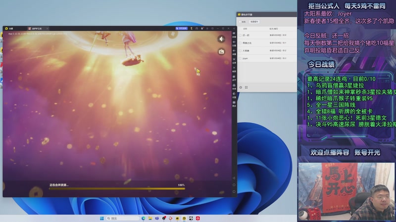Open the 多开 multi-instance sidebar icon
Image resolution: width=396 pixels, height=222 pixels.
(234, 78)
